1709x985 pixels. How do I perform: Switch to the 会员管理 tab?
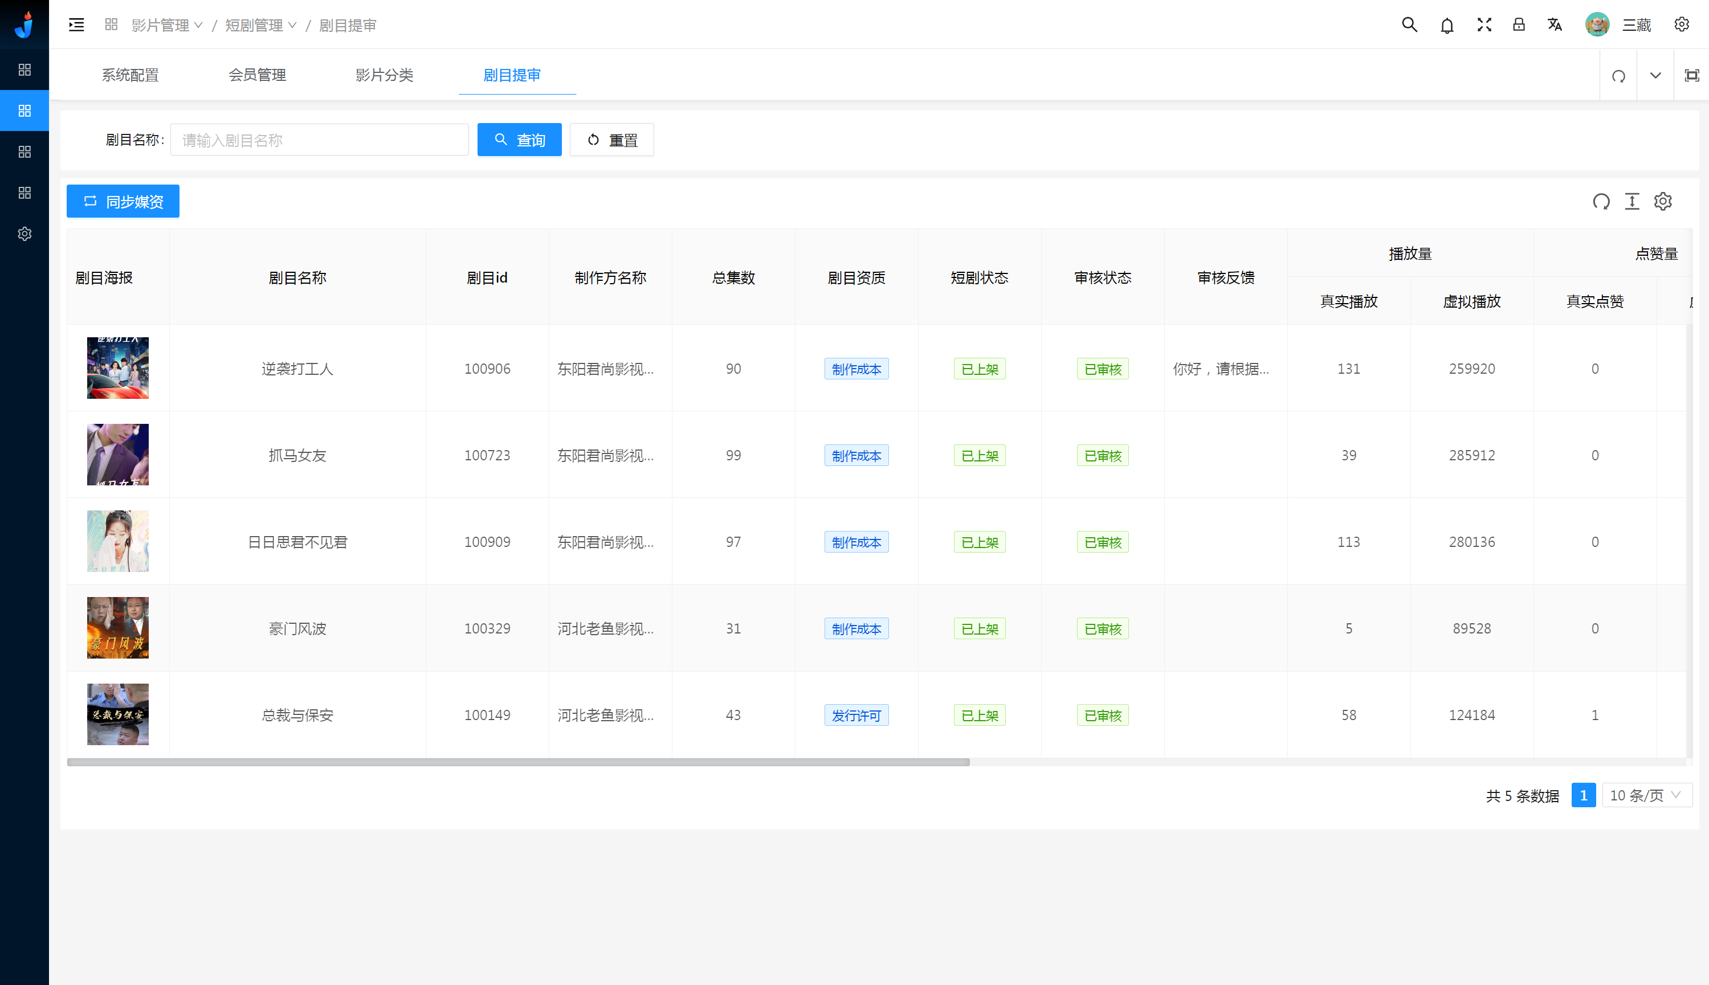(257, 75)
